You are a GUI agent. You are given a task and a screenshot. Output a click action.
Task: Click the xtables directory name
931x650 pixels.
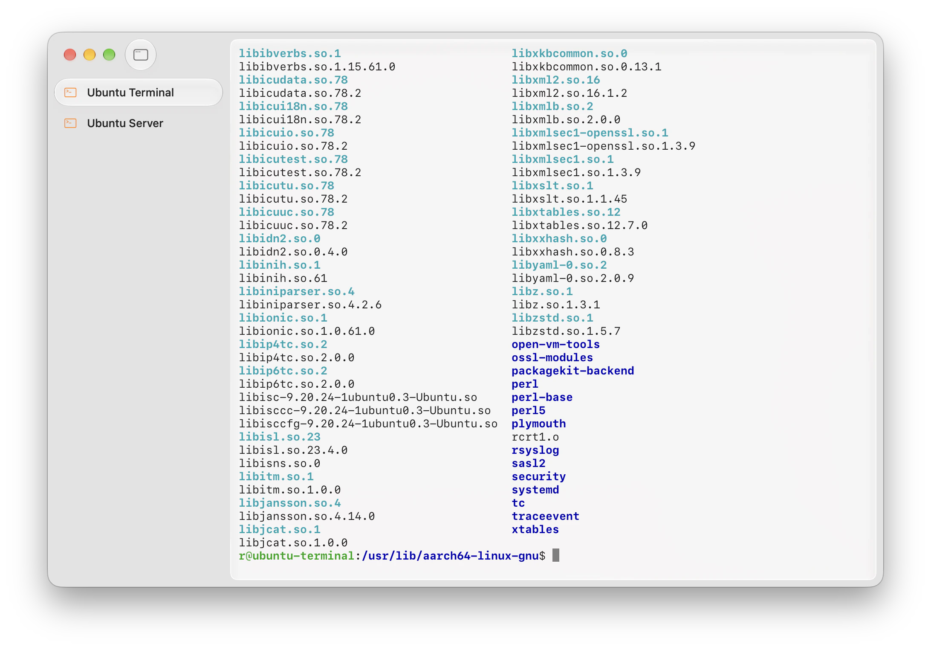tap(535, 529)
